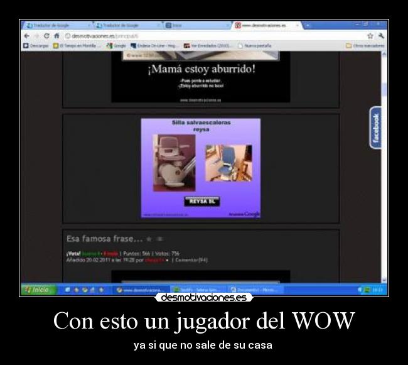Click the page scrollbar down arrow
The height and width of the screenshot is (365, 408).
coord(384,280)
